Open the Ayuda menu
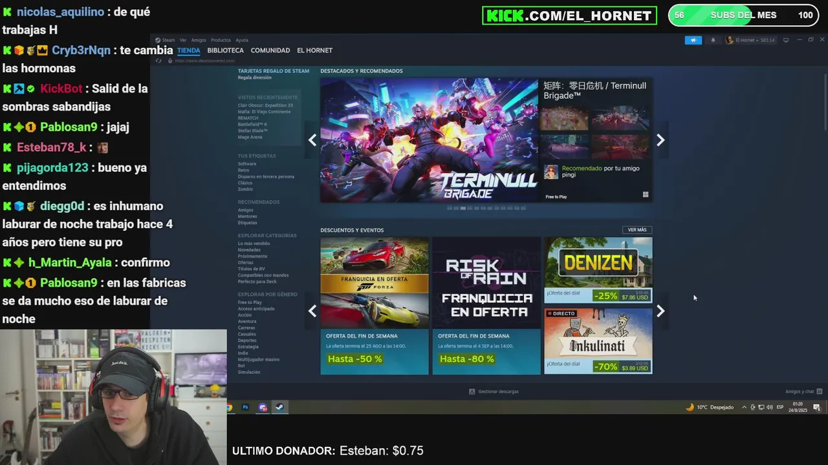Image resolution: width=828 pixels, height=465 pixels. 242,40
